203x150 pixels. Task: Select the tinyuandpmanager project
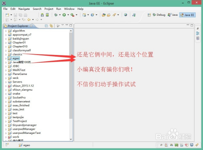(22, 125)
